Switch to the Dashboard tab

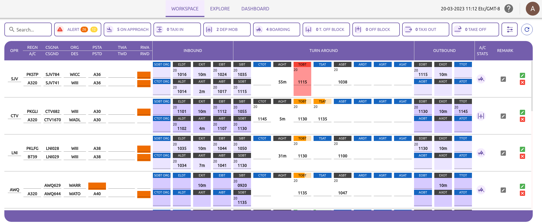pos(255,9)
